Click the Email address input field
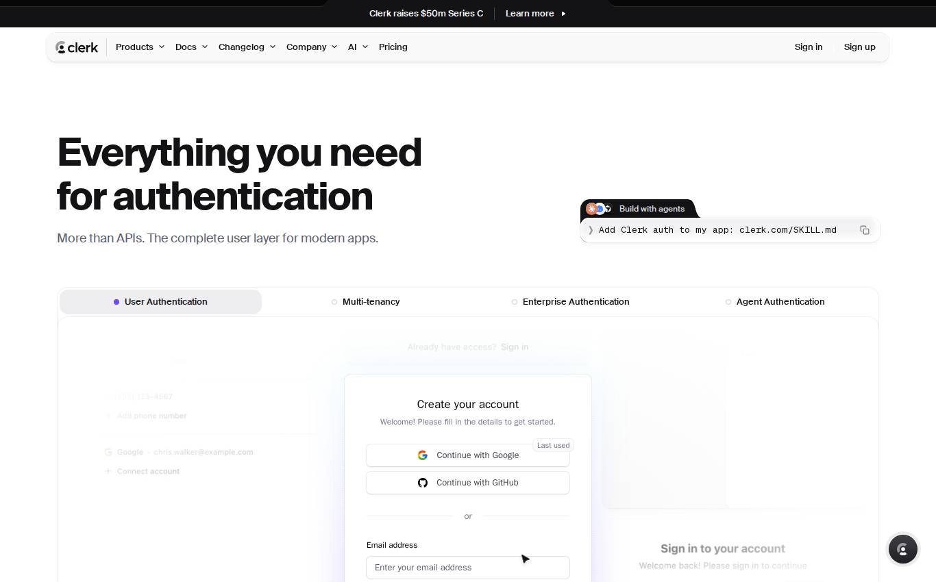 468,568
